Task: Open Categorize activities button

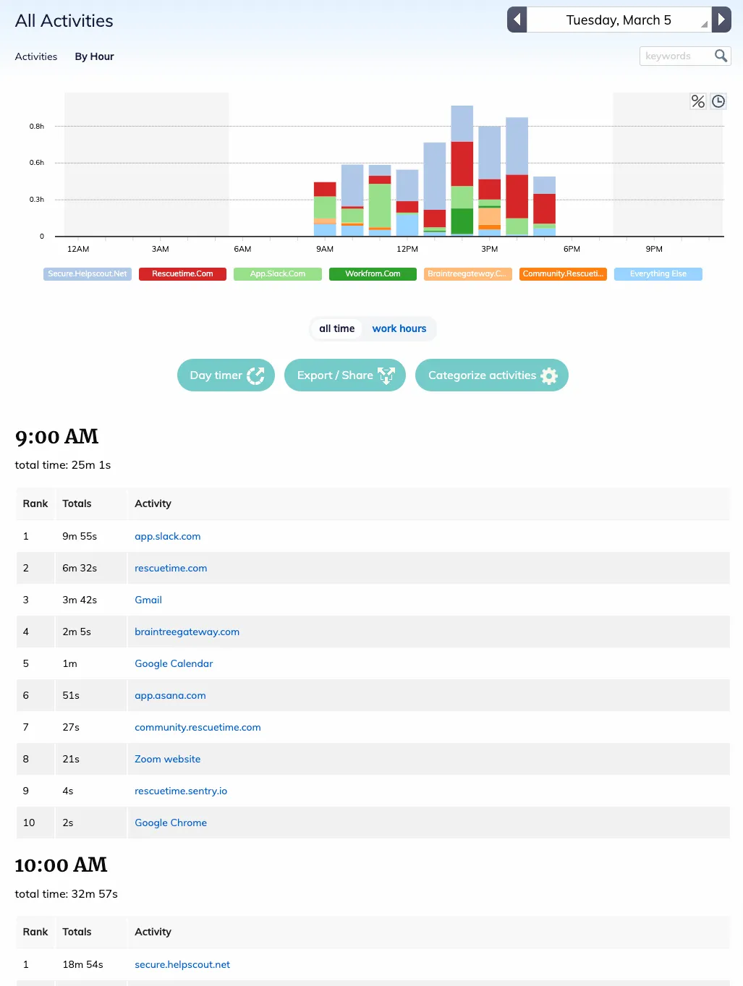Action: point(492,375)
